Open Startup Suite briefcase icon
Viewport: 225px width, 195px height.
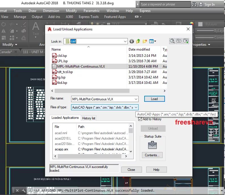click(x=152, y=145)
